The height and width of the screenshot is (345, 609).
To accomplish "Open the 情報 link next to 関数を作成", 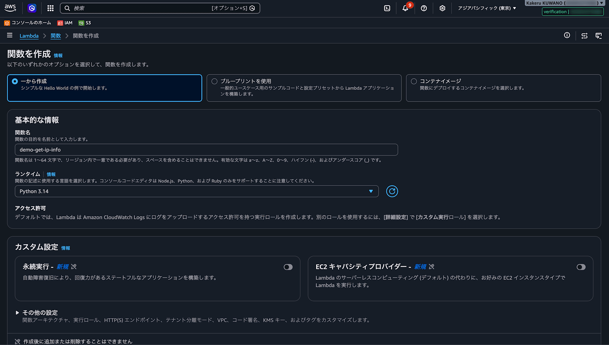I will [x=58, y=55].
